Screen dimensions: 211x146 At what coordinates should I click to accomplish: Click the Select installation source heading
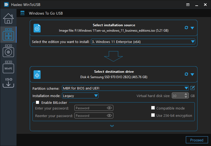[114, 25]
